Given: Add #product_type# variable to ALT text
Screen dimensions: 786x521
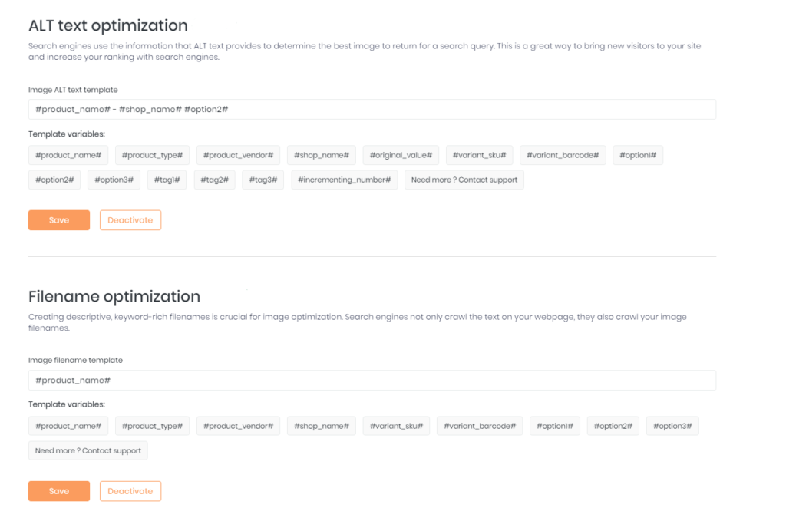Looking at the screenshot, I should click(153, 155).
